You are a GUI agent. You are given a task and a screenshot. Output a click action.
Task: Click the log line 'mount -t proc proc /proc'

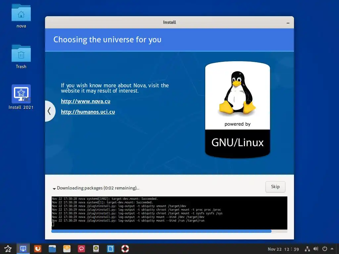point(136,209)
